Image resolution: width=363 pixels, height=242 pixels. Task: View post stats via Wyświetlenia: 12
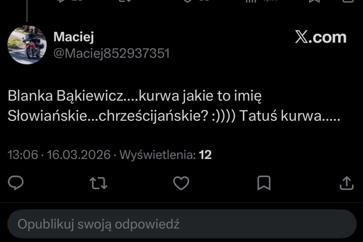pyautogui.click(x=166, y=155)
